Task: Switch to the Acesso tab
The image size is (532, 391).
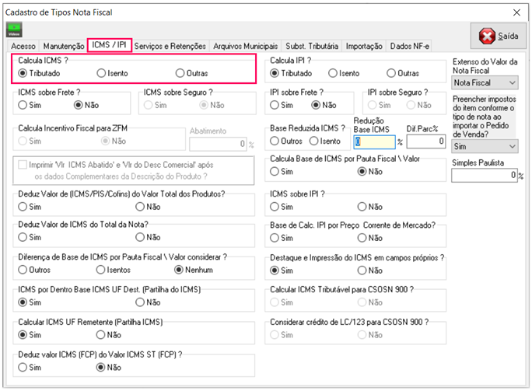Action: (23, 47)
